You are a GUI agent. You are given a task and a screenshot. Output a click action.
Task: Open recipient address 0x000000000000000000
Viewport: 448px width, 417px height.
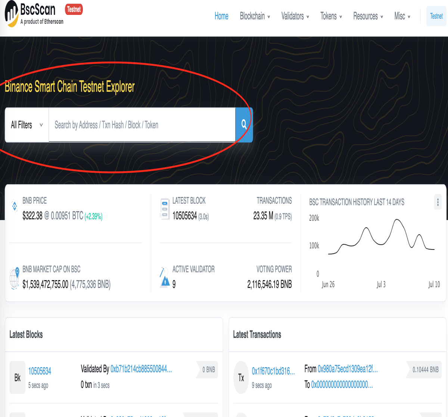point(342,384)
